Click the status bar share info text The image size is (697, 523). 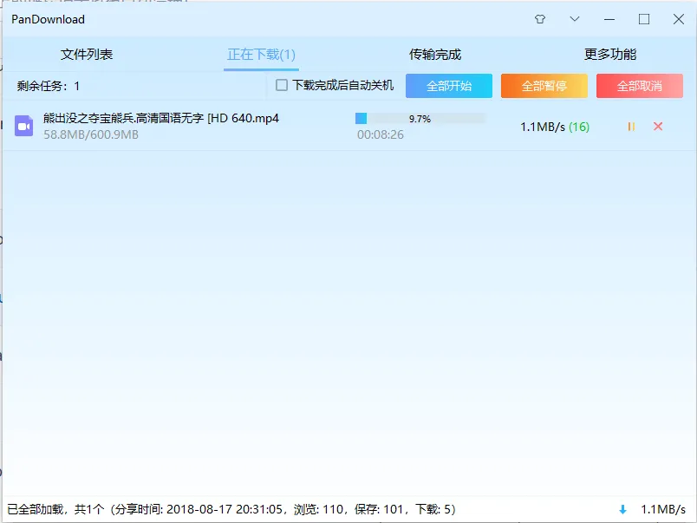[231, 509]
